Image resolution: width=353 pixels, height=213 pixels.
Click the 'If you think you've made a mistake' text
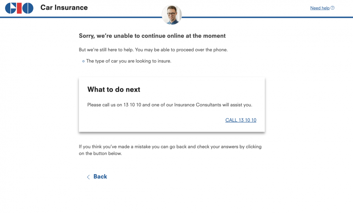click(x=170, y=150)
